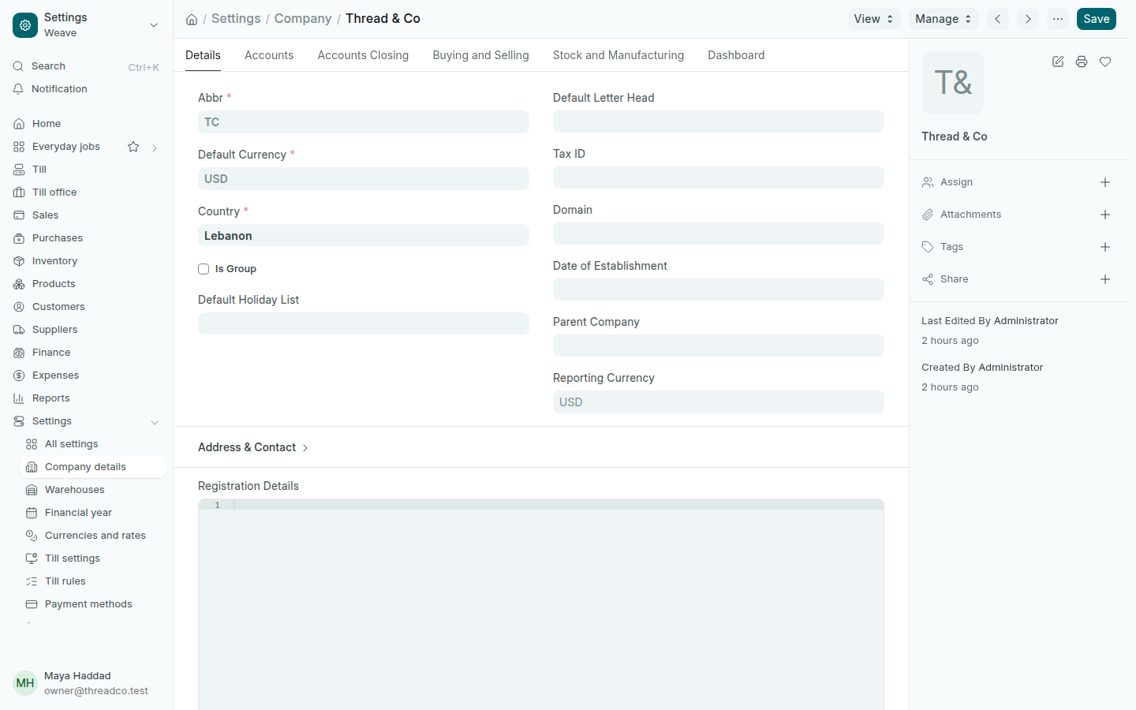Screen dimensions: 1136x710
Task: Click the Tax ID input field
Action: click(x=719, y=177)
